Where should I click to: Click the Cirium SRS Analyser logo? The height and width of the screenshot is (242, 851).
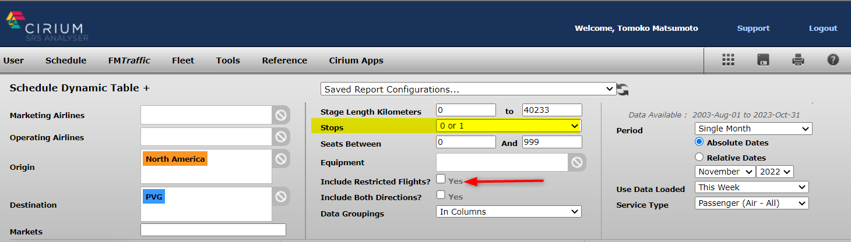[x=47, y=26]
